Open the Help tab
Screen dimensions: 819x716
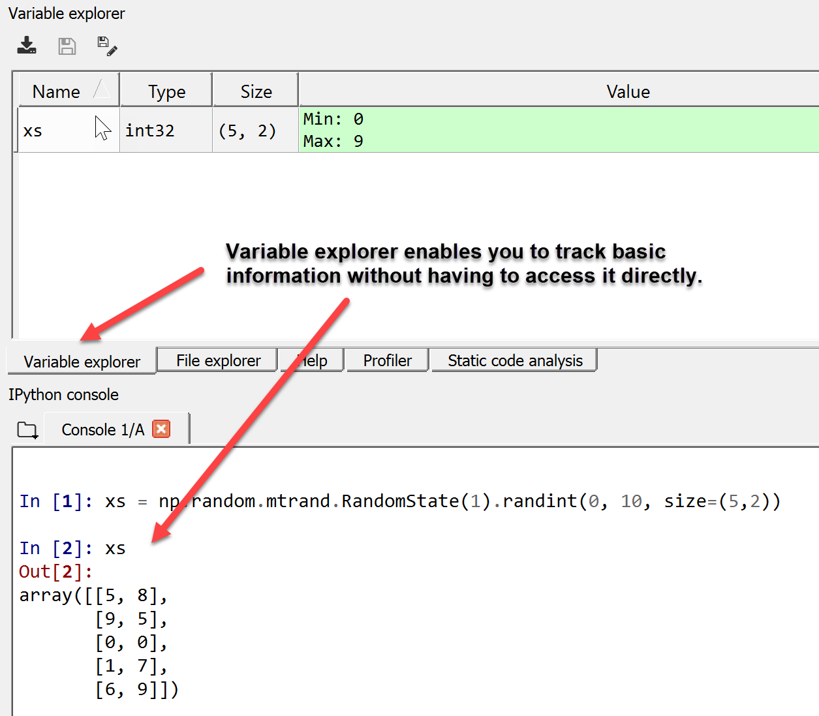[313, 360]
